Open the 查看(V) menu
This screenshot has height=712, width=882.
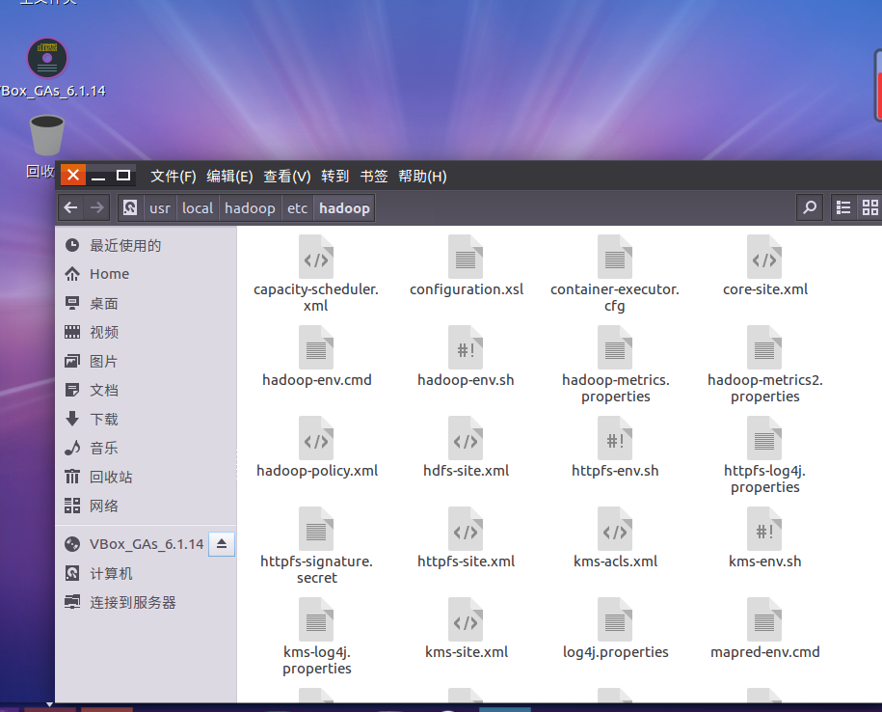tap(287, 177)
